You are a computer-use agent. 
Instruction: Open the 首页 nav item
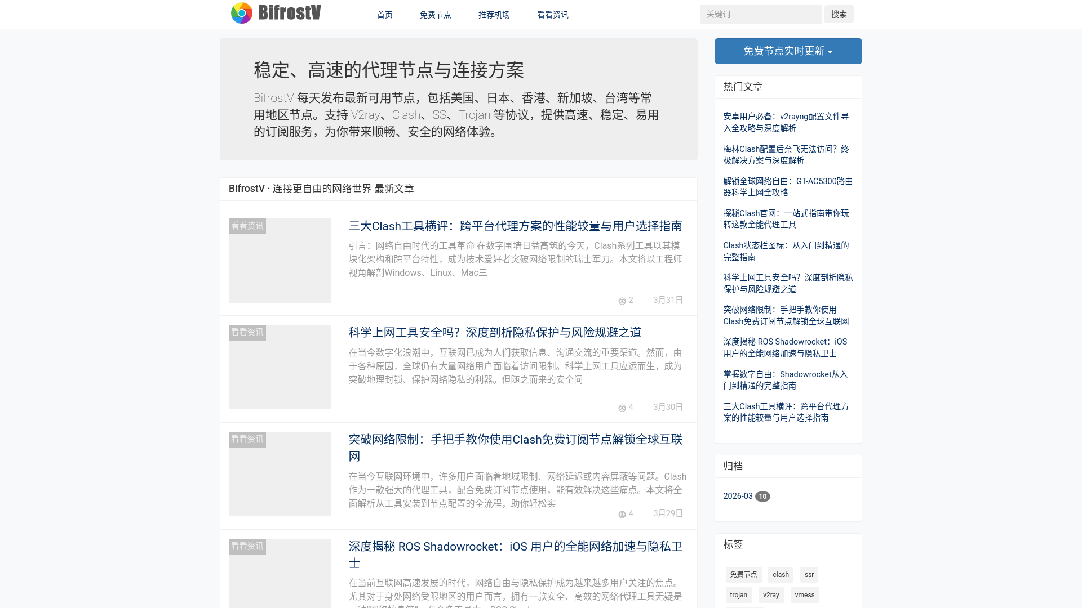point(385,15)
